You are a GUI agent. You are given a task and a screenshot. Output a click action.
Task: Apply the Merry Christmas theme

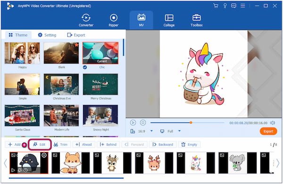pyautogui.click(x=100, y=84)
